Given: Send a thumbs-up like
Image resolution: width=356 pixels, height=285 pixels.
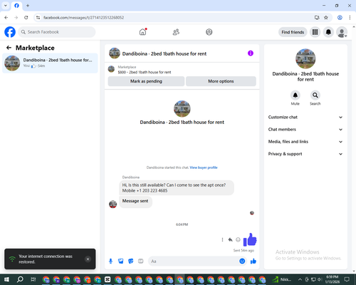Looking at the screenshot, I should click(253, 261).
